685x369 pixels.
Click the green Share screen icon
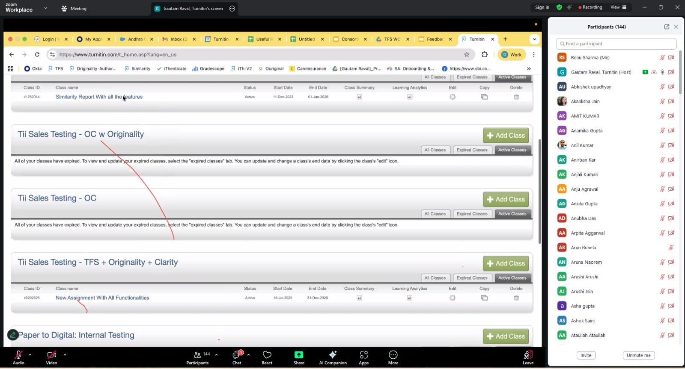pyautogui.click(x=299, y=355)
